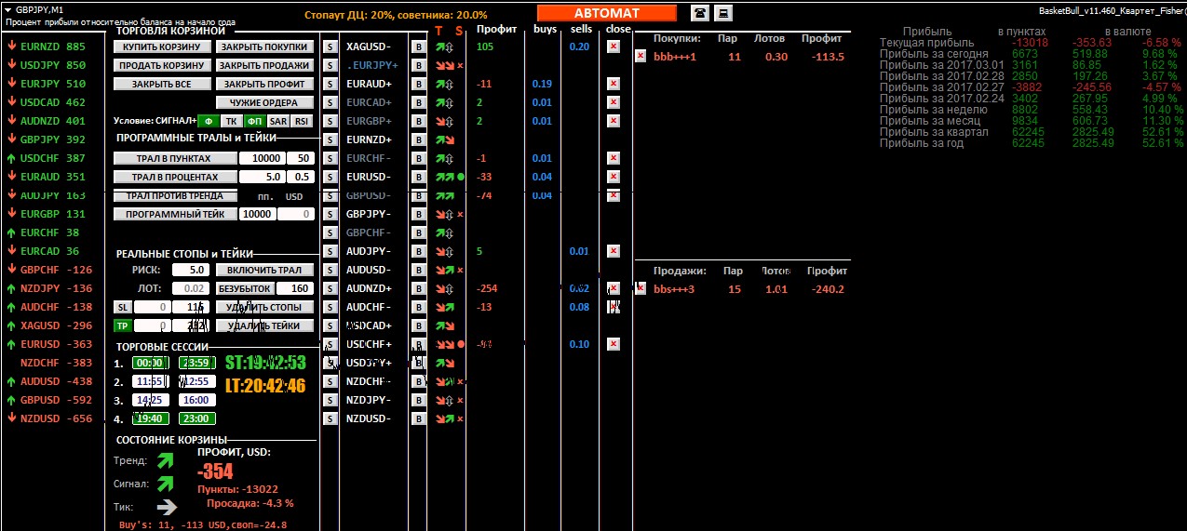Click the B button for EURGBP+
The image size is (1187, 531).
[x=418, y=121]
